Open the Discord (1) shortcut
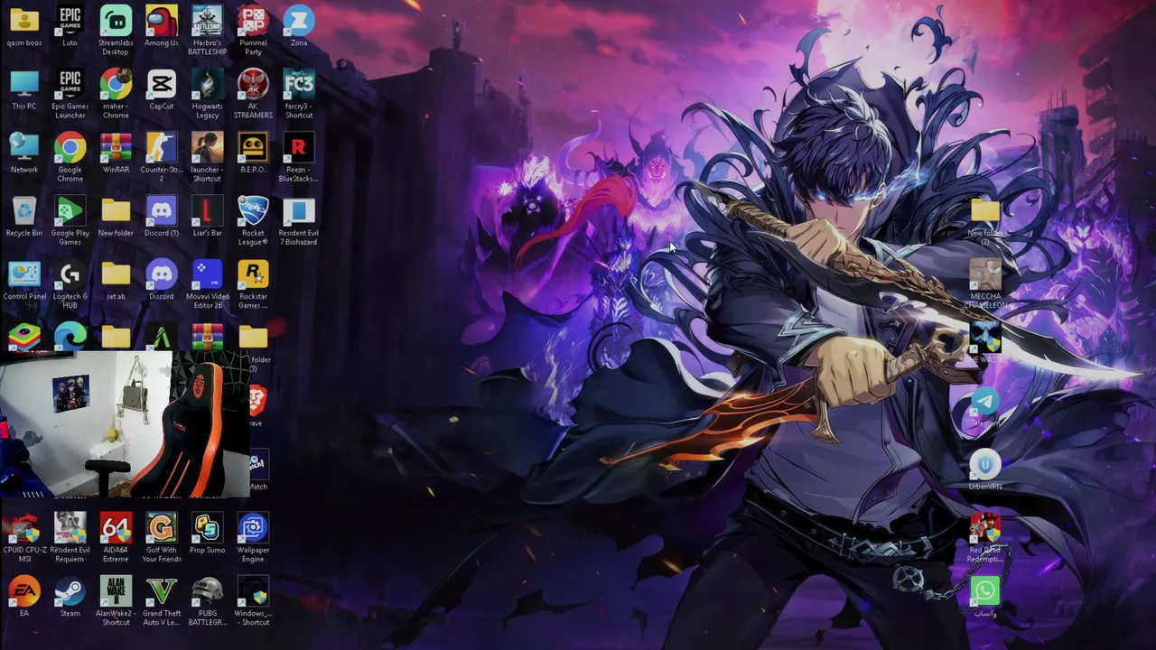 pos(162,216)
